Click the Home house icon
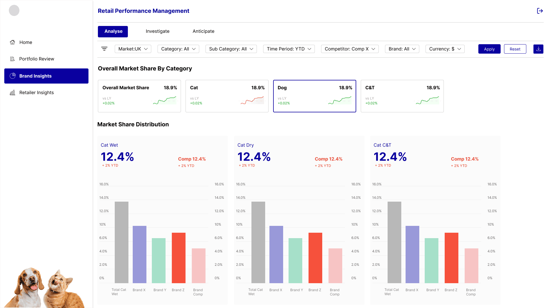 point(13,42)
